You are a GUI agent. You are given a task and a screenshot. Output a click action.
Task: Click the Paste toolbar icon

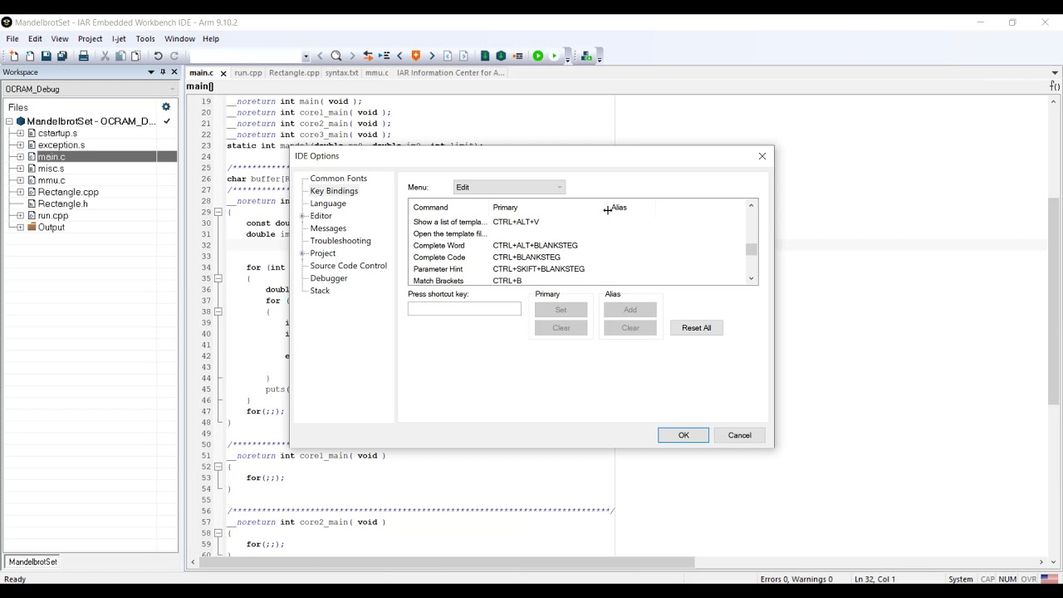(x=135, y=56)
